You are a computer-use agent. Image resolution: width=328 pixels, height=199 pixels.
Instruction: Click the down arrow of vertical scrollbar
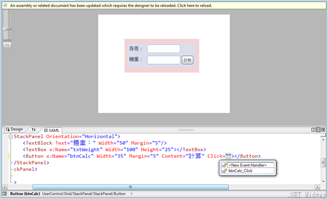[323, 182]
